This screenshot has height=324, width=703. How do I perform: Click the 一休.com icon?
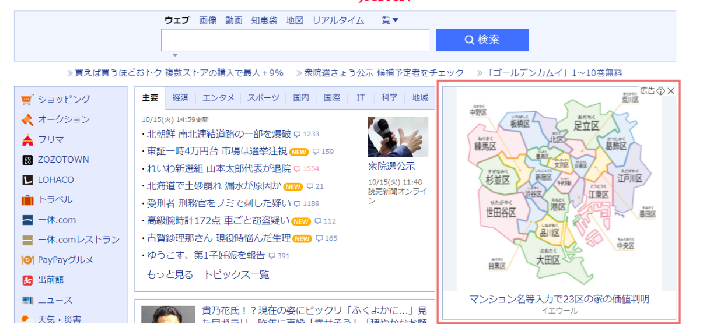coord(27,220)
